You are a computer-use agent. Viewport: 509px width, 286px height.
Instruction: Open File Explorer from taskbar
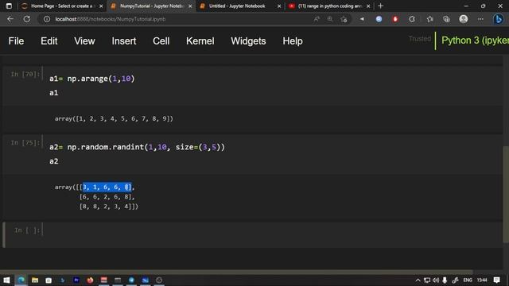[35, 280]
